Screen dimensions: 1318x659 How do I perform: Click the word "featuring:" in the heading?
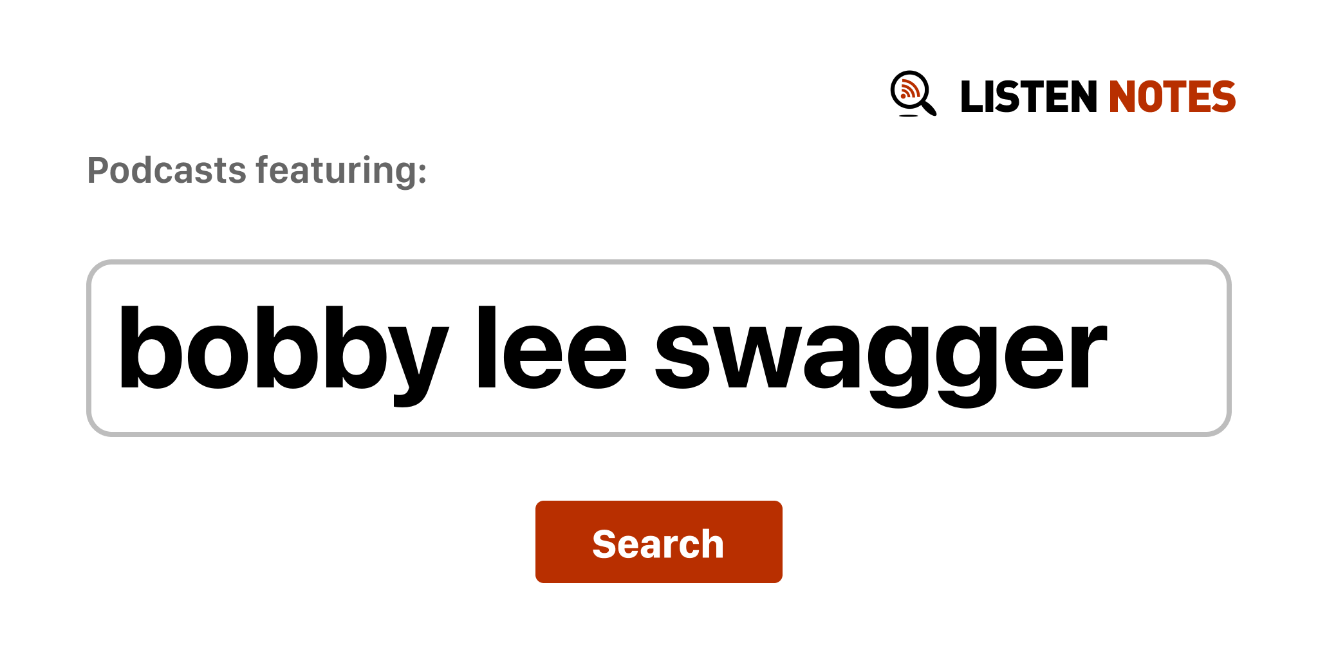341,171
